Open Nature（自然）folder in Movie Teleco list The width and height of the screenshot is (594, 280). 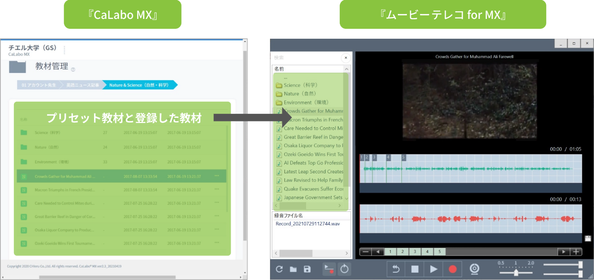tap(298, 94)
